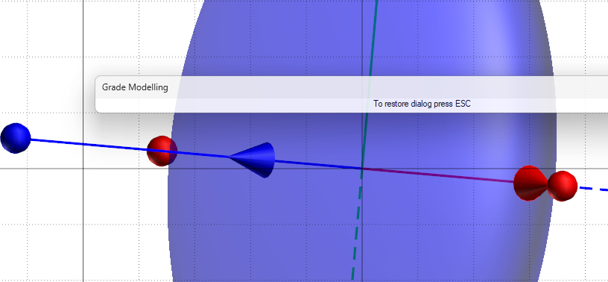Select the dashed blue line at right edge
This screenshot has width=608, height=282.
pos(593,189)
